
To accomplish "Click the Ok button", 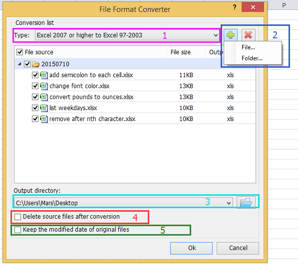I will click(191, 248).
